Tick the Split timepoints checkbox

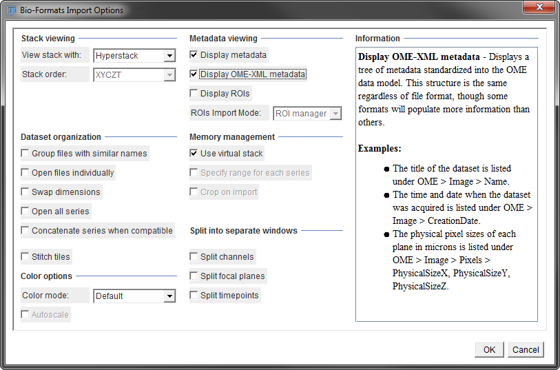(194, 296)
